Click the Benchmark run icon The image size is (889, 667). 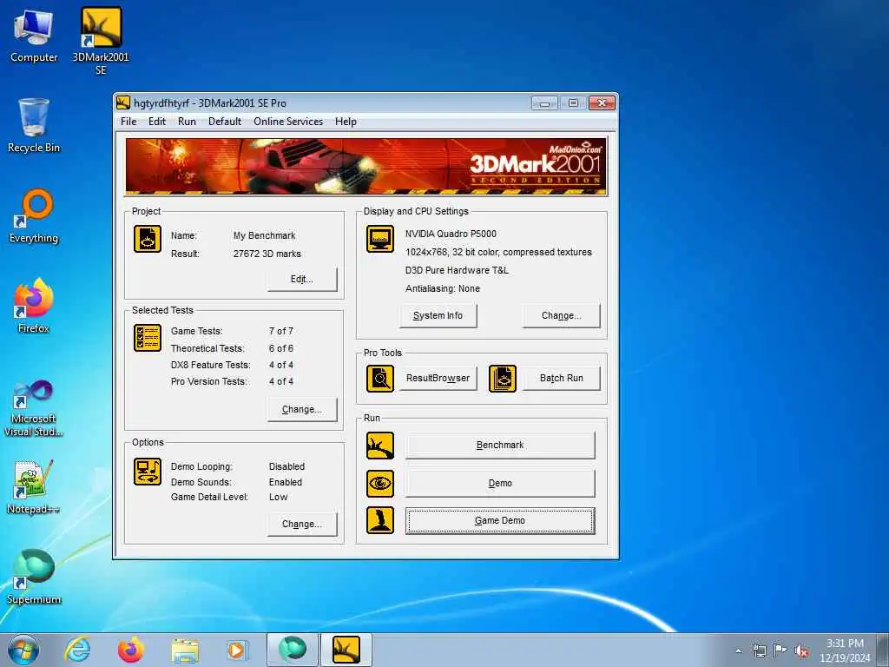pos(380,446)
